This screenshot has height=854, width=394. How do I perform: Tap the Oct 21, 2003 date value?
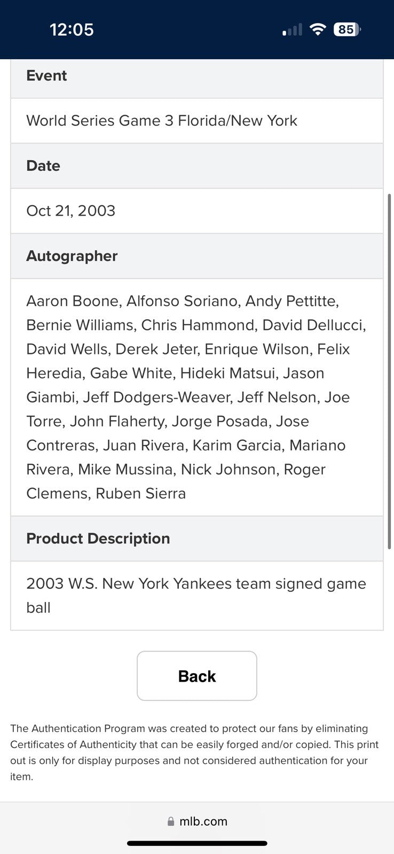pyautogui.click(x=71, y=211)
